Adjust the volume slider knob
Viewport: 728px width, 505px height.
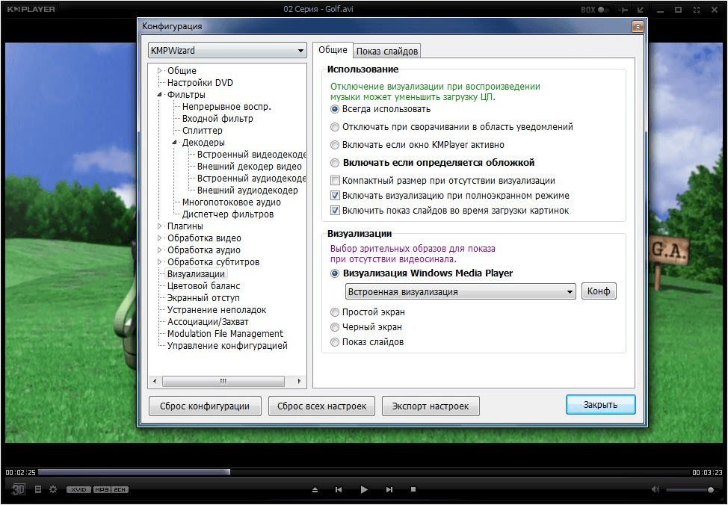(710, 489)
